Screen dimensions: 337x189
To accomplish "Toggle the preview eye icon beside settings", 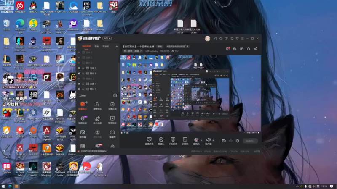I will click(x=230, y=141).
